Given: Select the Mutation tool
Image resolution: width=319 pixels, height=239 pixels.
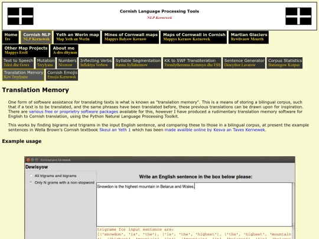Looking at the screenshot, I should coord(45,63).
